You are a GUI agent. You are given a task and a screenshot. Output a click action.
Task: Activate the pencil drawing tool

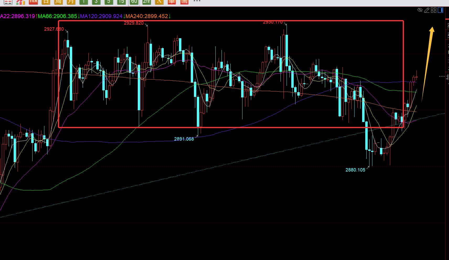[427, 10]
